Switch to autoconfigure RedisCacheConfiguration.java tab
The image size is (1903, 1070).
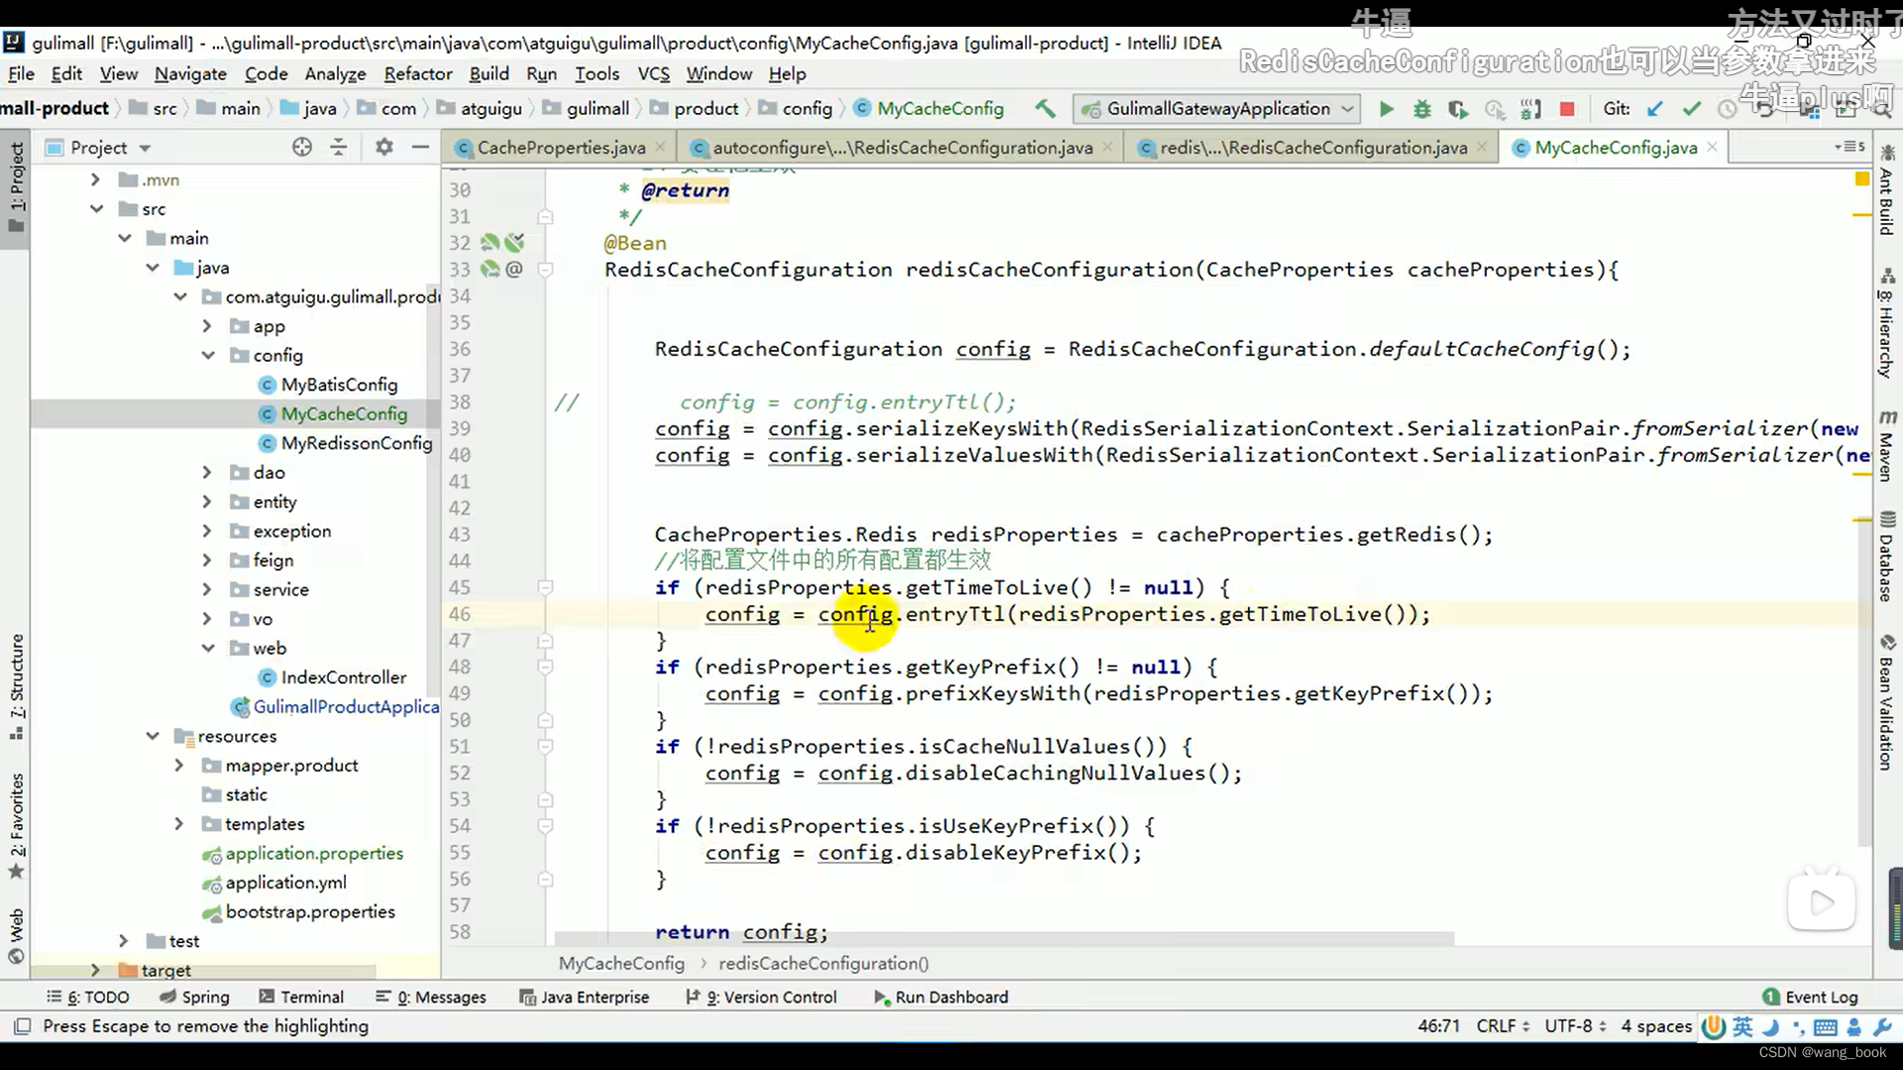[x=902, y=148]
